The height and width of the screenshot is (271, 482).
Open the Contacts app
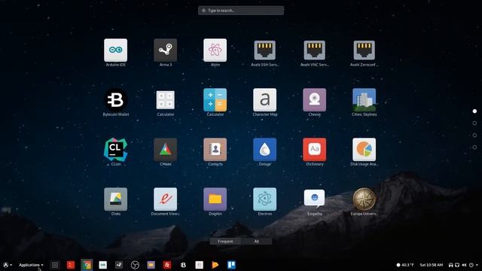215,150
